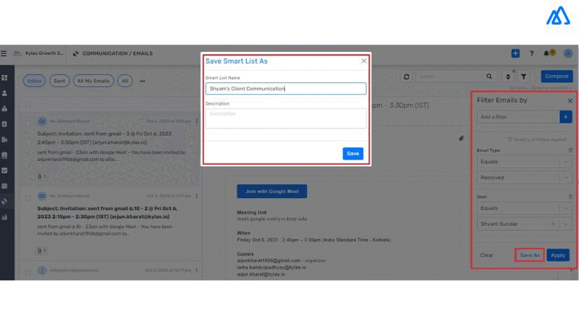This screenshot has width=579, height=325.
Task: Apply the email filters
Action: (x=558, y=255)
